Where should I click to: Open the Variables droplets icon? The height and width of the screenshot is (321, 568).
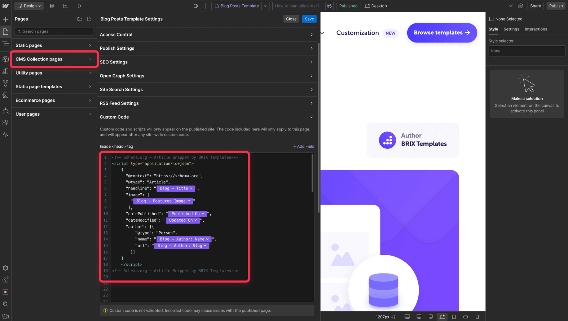[5, 83]
